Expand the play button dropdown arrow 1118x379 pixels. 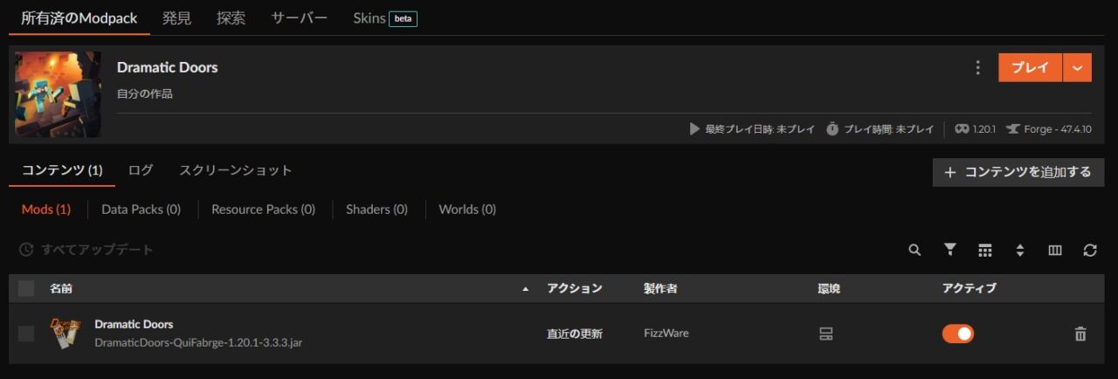pyautogui.click(x=1077, y=67)
